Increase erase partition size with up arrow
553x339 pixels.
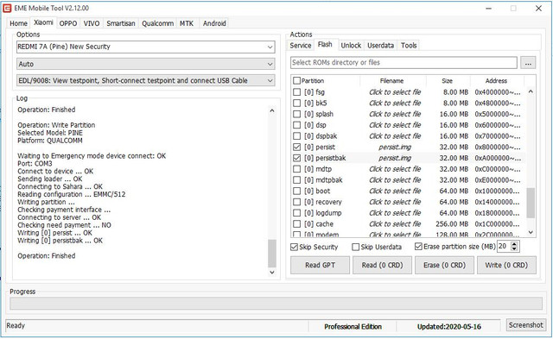515,244
